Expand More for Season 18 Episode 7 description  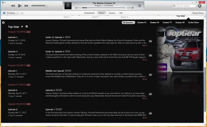click(145, 117)
